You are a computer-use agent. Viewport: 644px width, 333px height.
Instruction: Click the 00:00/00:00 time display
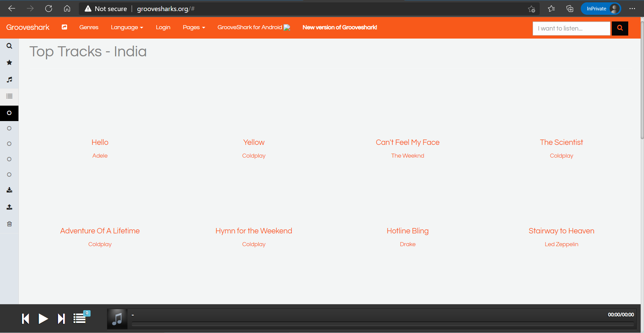click(621, 315)
